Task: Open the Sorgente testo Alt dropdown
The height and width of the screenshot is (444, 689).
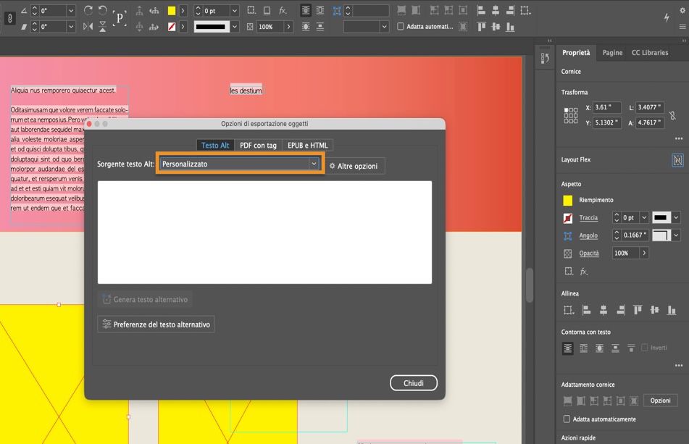Action: coord(240,164)
